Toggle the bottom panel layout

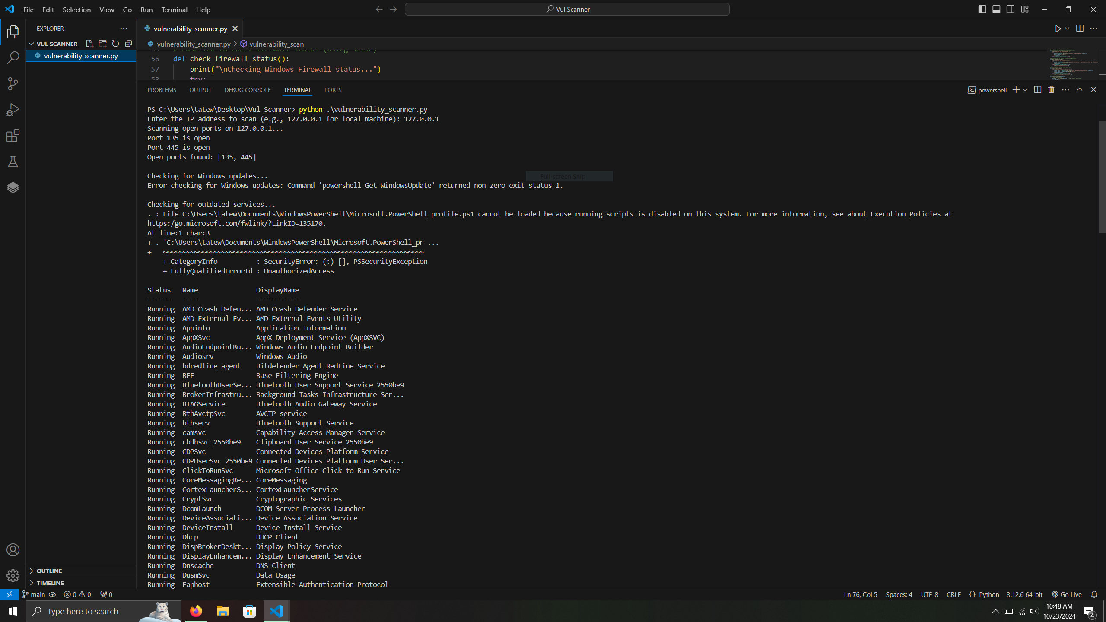click(996, 9)
